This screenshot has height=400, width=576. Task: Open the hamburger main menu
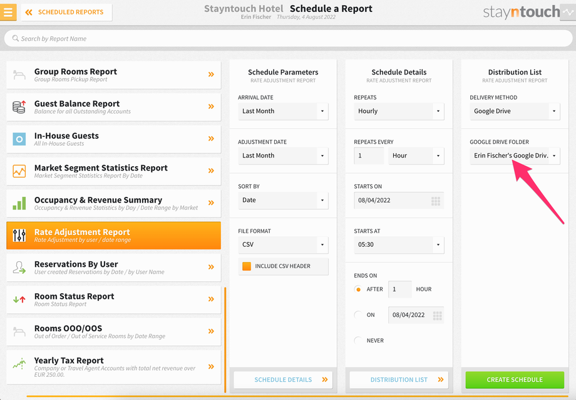coord(8,12)
